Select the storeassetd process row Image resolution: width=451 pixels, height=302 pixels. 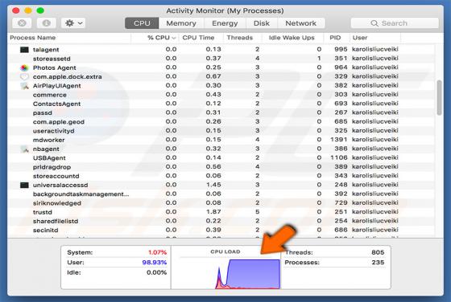[x=221, y=59]
